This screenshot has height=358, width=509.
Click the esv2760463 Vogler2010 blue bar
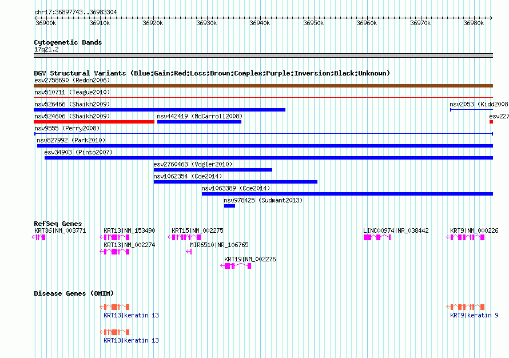(213, 170)
